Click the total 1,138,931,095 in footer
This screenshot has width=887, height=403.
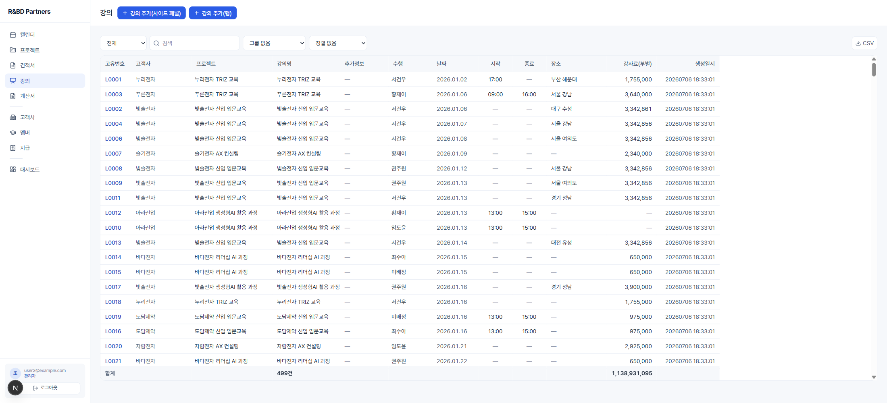[632, 373]
